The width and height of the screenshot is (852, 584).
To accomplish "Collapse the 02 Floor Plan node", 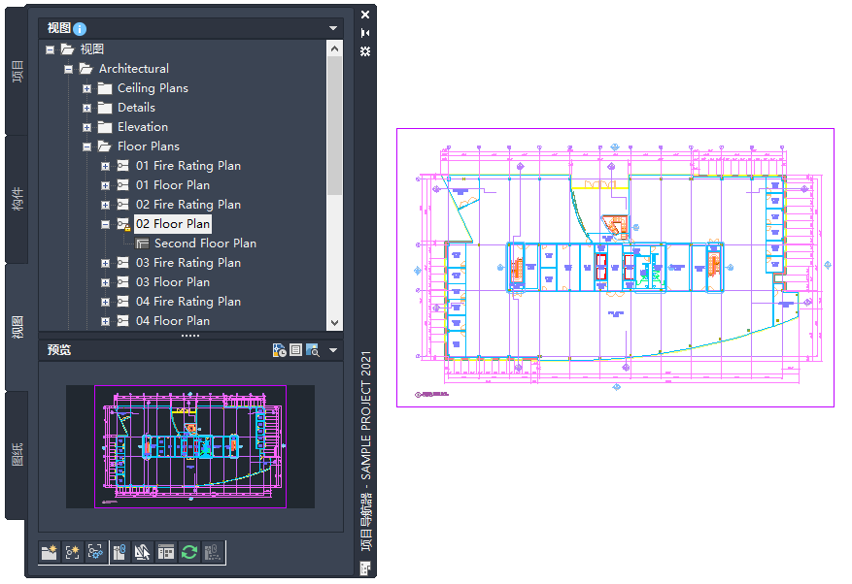I will click(106, 224).
